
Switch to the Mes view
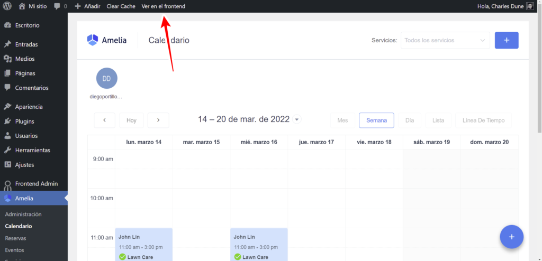pos(342,120)
